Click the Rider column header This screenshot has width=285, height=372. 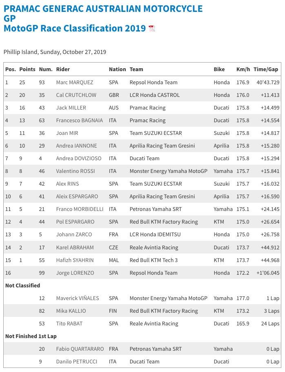63,69
